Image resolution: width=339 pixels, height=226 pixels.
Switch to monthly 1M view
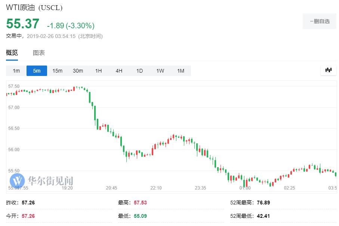tap(181, 71)
